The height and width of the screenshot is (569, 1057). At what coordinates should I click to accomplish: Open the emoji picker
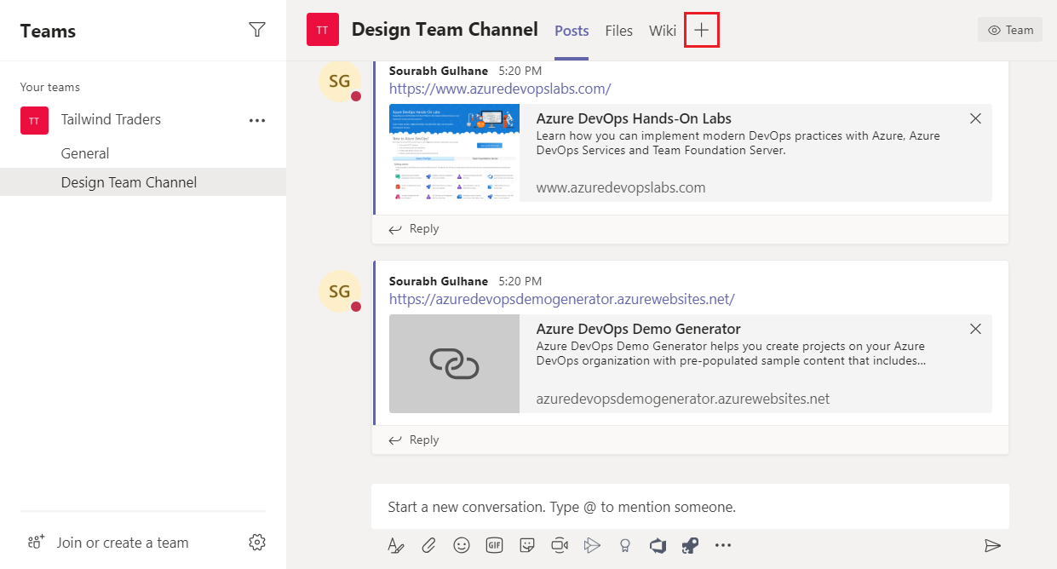[x=462, y=545]
